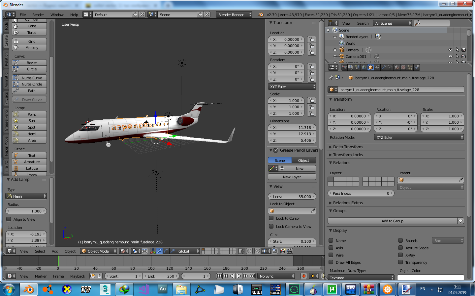Enable the X-Ray display checkbox
Image resolution: width=475 pixels, height=296 pixels.
(x=400, y=255)
